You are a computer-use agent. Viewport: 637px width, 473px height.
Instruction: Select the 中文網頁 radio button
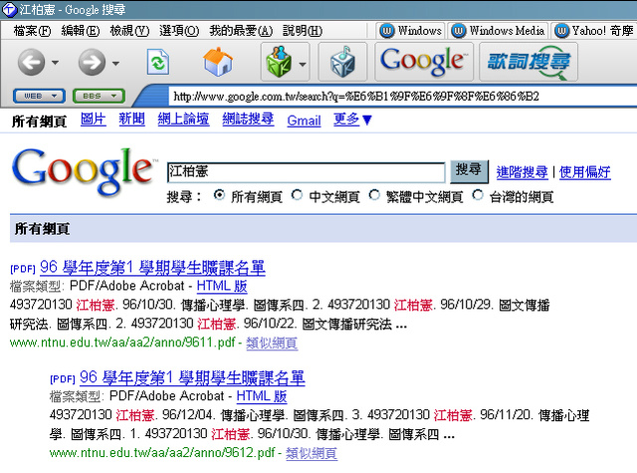(297, 195)
